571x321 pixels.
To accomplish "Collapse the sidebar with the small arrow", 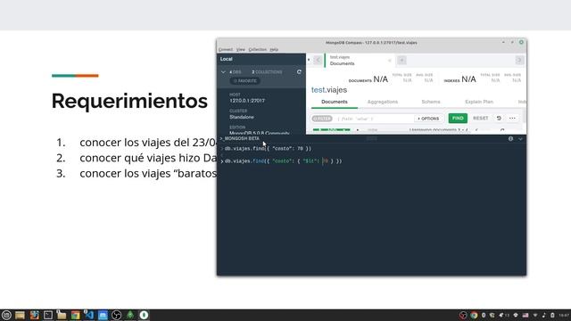I will click(309, 60).
